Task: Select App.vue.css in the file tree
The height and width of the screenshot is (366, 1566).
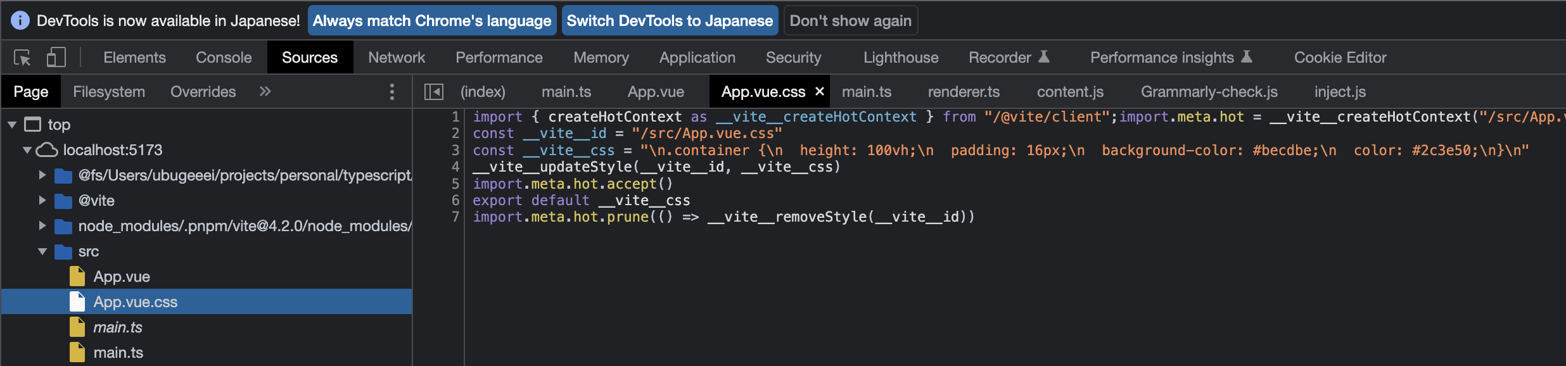Action: [207, 302]
